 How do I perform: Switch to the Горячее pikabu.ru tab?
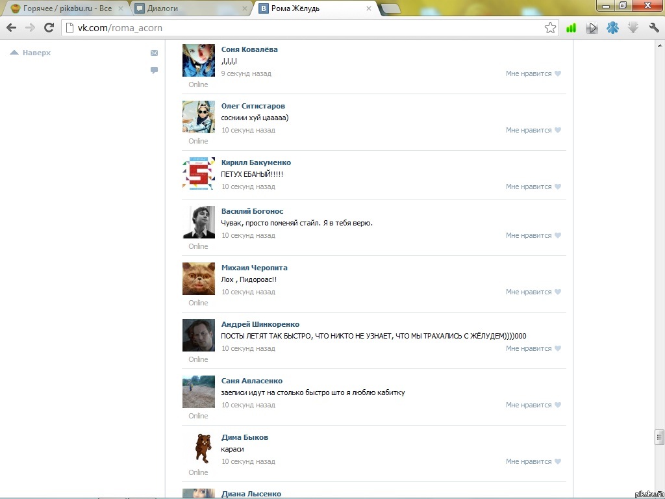tap(62, 8)
